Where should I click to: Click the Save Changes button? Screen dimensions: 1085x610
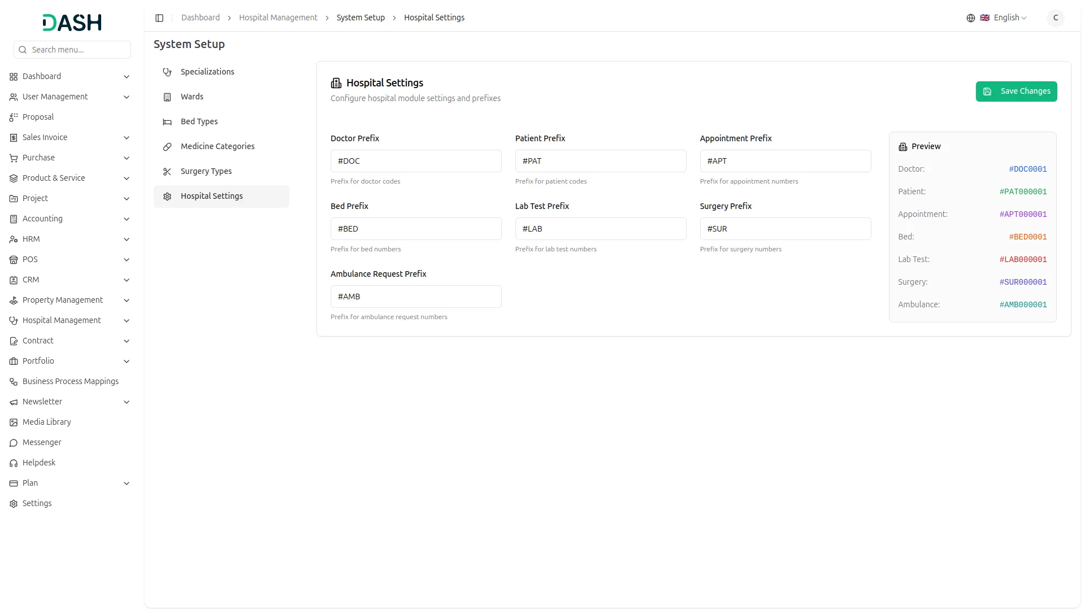[x=1015, y=91]
